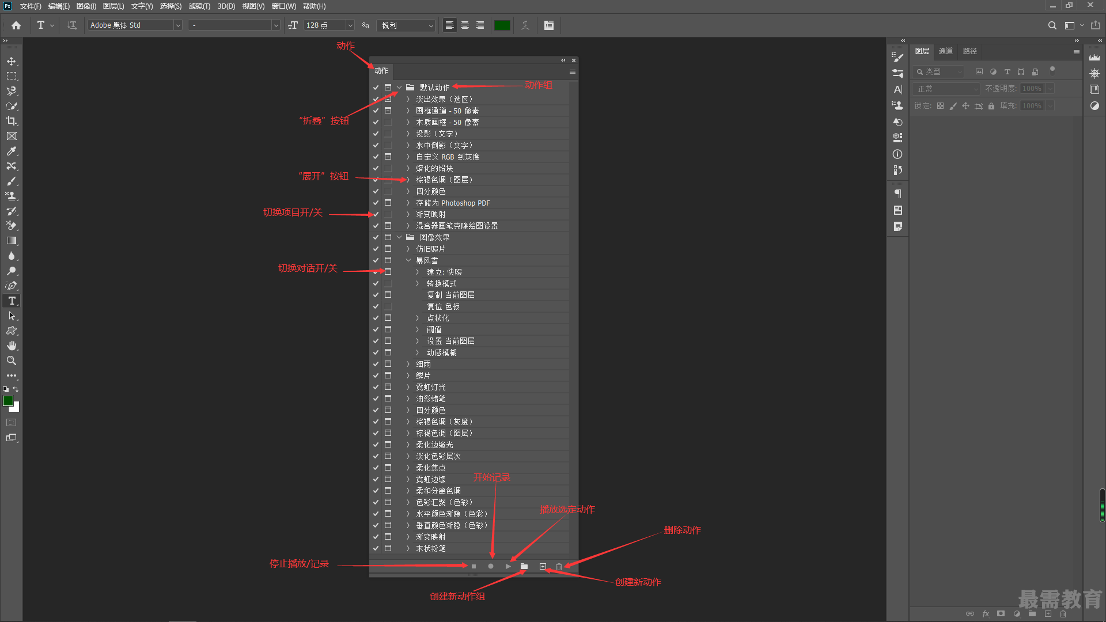Screen dimensions: 1106x622
Task: Select the Crop tool
Action: (12, 121)
